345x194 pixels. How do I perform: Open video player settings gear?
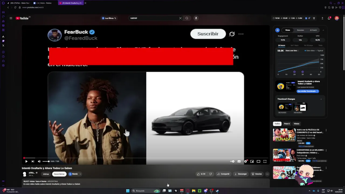point(246,161)
